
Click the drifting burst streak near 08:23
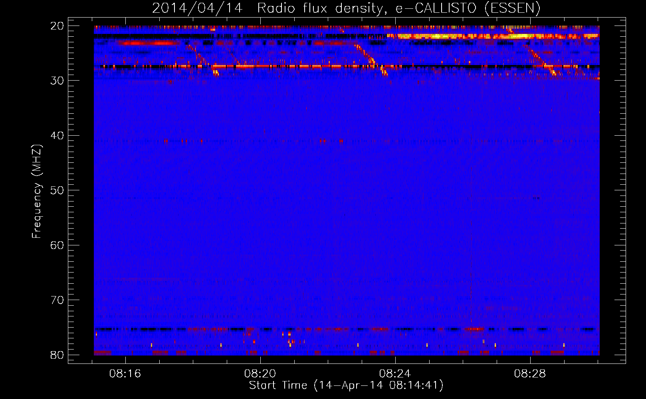point(371,60)
